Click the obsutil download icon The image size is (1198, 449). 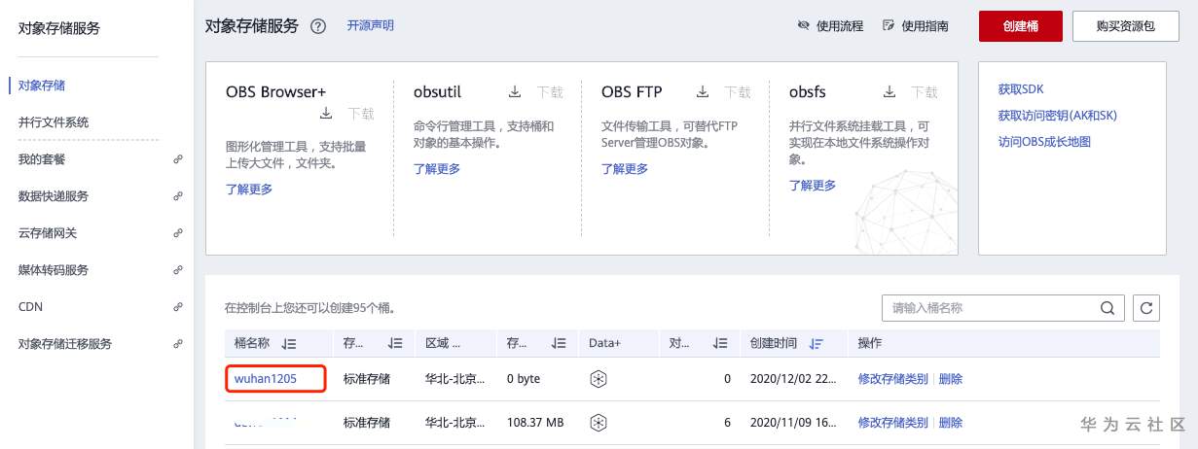tap(514, 92)
